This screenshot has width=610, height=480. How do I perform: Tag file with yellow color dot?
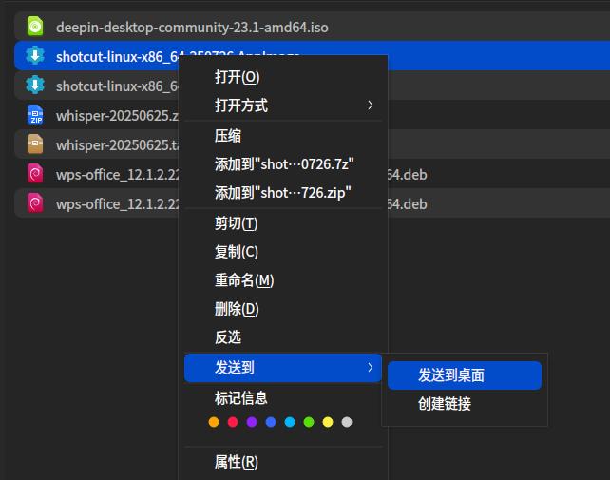[x=328, y=422]
